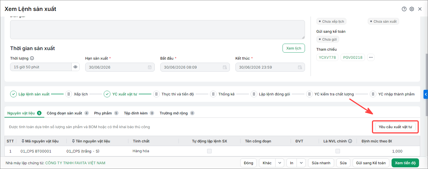Toggle Là NVL chính checkbox in row 1

click(x=338, y=151)
